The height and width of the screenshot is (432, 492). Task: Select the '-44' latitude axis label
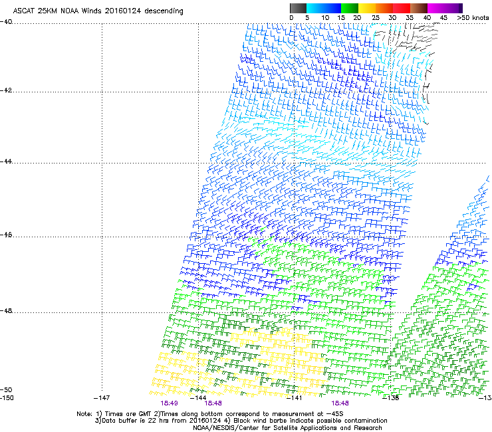[6, 162]
